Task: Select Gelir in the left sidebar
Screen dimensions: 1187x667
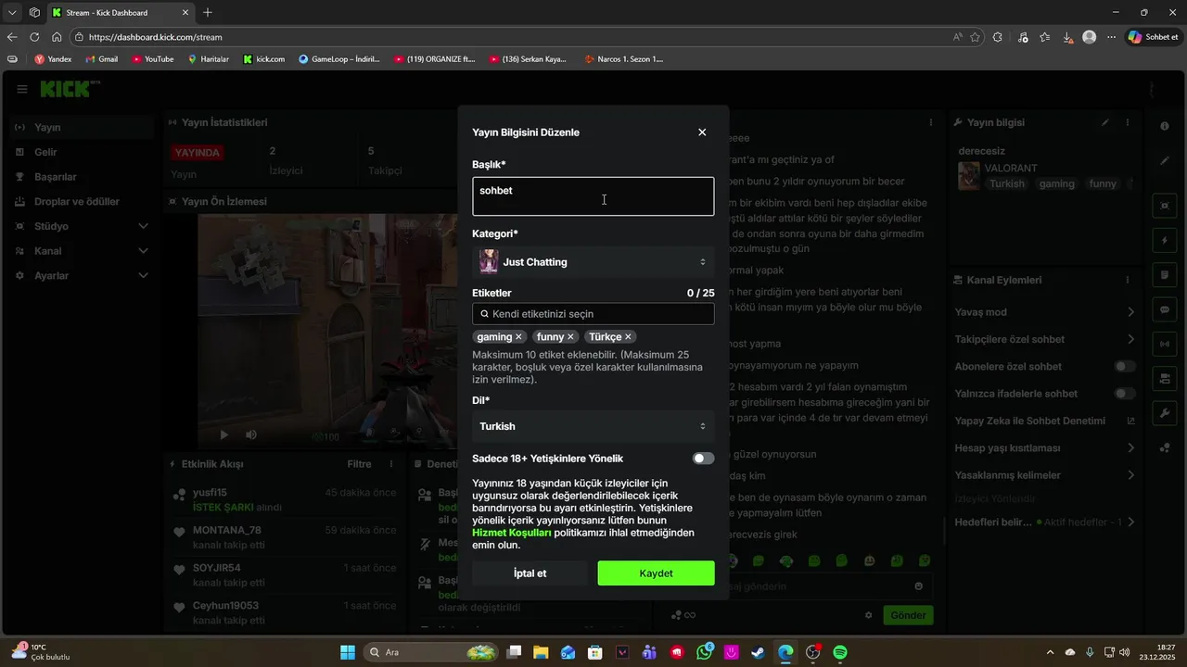Action: pos(82,152)
